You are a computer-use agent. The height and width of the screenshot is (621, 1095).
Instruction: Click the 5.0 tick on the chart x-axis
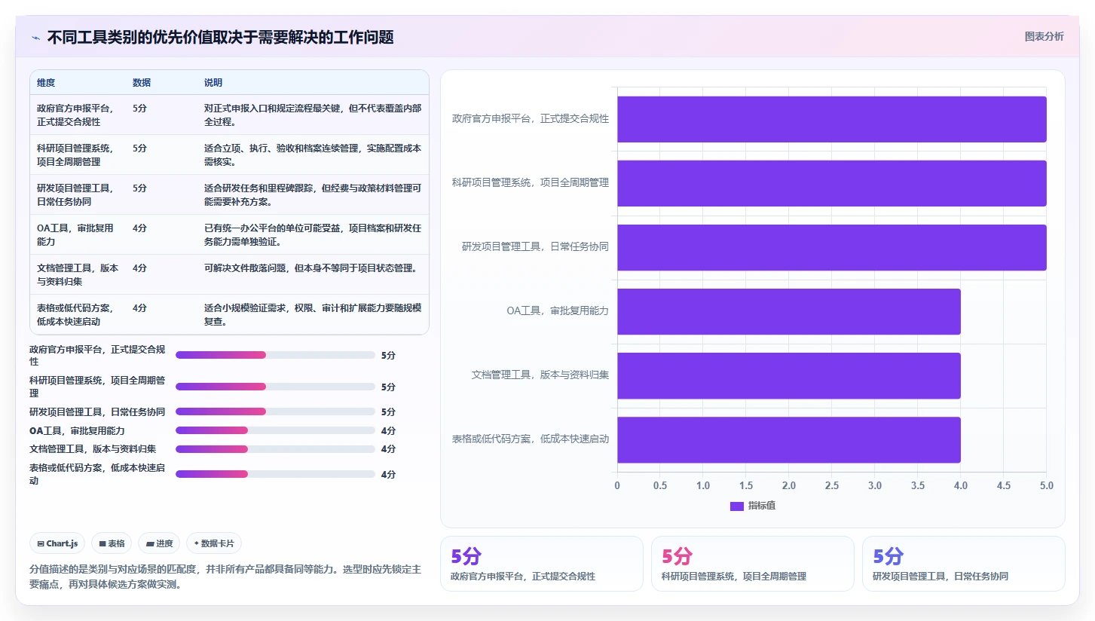(x=1046, y=485)
